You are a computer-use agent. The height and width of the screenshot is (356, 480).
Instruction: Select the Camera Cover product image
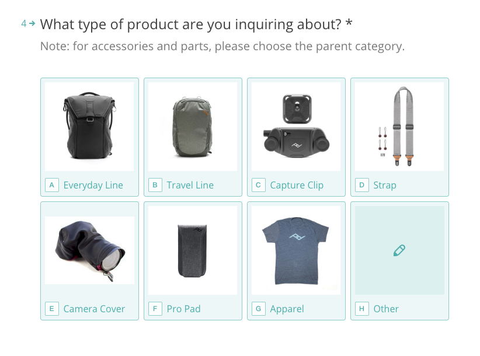89,250
